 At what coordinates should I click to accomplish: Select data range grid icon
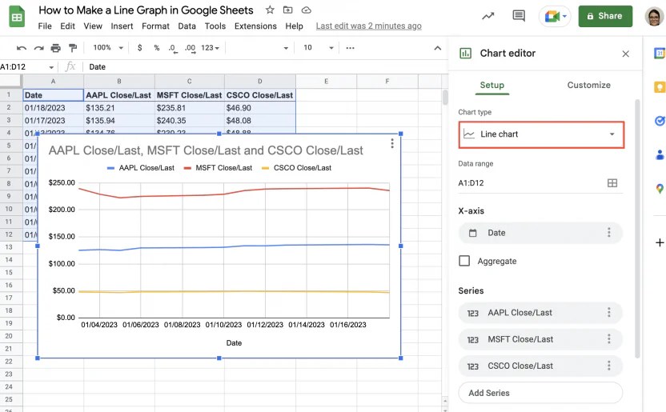(x=612, y=183)
